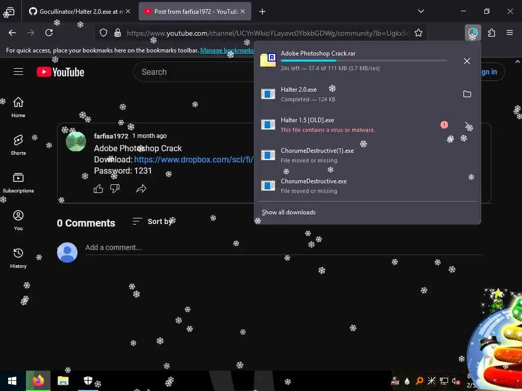
Task: Click the Photoshop Crack download progress bar
Action: click(364, 61)
